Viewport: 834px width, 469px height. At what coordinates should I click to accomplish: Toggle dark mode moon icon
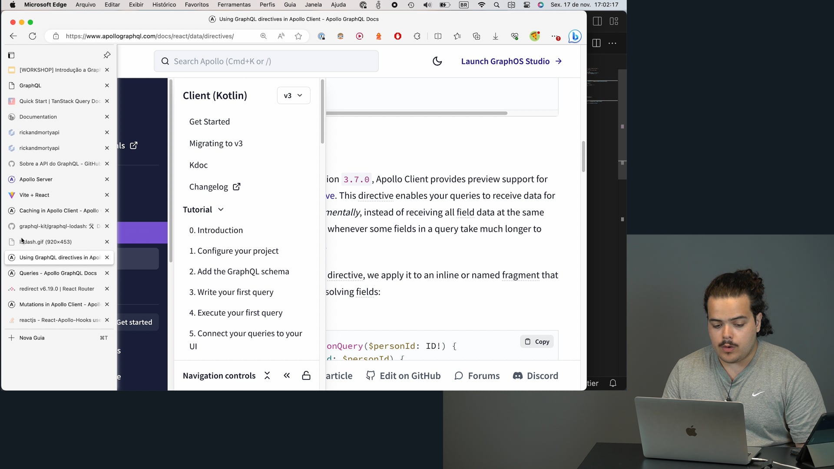click(437, 61)
